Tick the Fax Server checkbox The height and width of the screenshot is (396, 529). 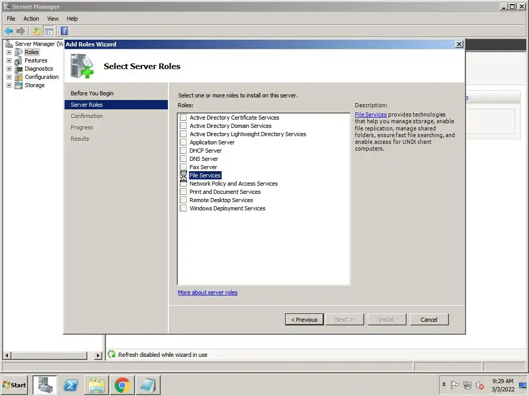pos(183,167)
